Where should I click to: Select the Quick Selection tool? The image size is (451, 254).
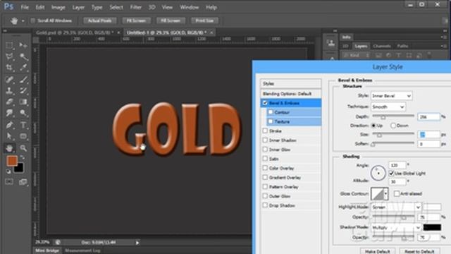(x=23, y=56)
